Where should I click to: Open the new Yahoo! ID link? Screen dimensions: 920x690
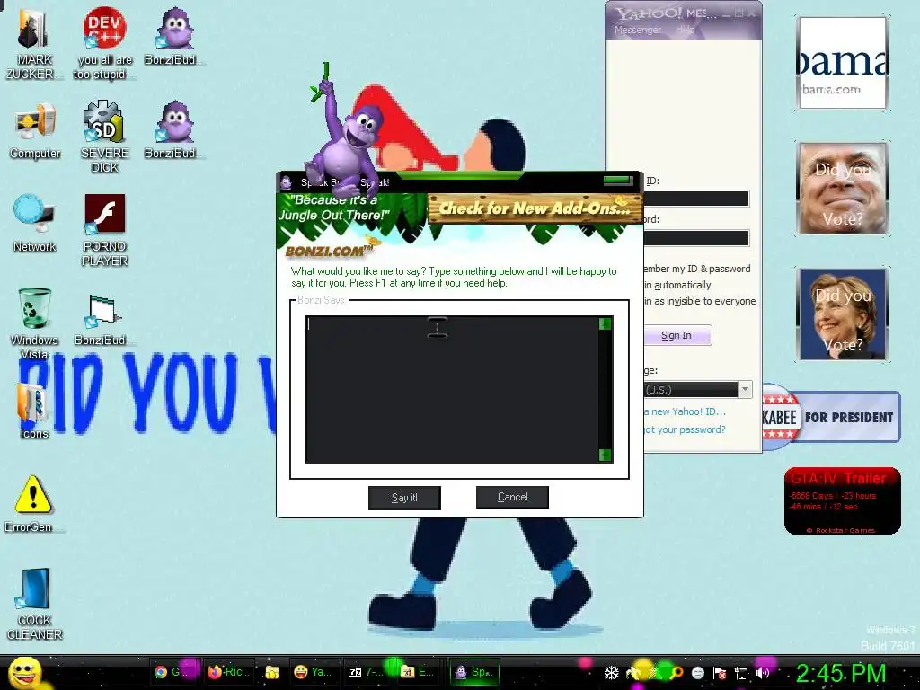click(686, 411)
